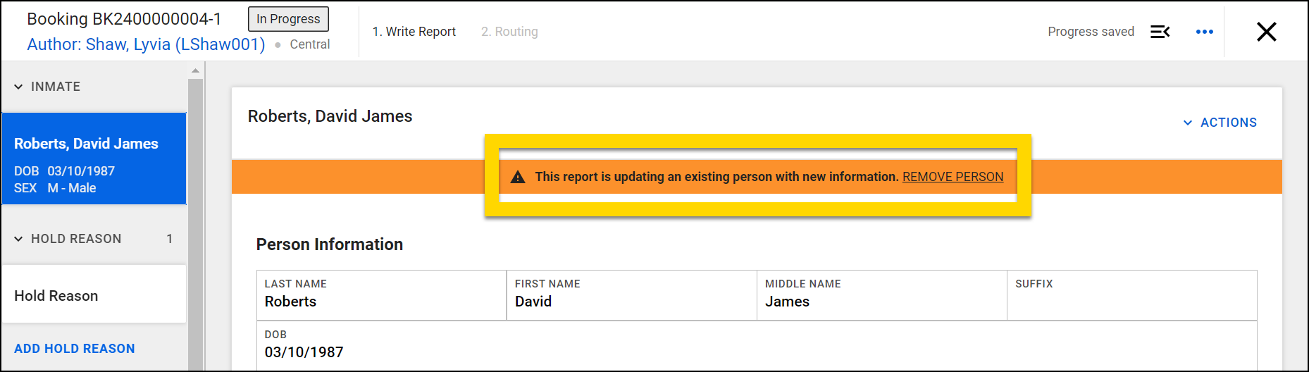Screen dimensions: 1309x372
Task: Click the Booking BK2400000004-1 title
Action: (x=124, y=19)
